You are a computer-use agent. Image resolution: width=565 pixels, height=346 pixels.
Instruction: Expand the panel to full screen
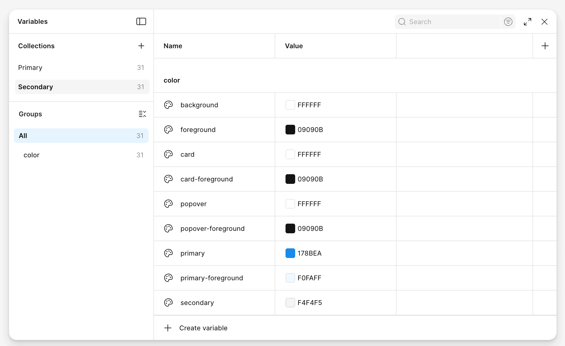528,22
